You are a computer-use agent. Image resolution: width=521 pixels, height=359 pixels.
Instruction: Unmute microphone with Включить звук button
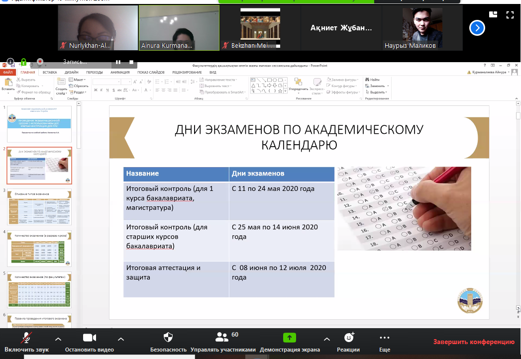click(x=27, y=339)
